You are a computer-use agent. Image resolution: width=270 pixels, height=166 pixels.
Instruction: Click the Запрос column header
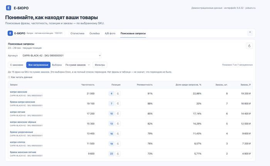[14, 85]
